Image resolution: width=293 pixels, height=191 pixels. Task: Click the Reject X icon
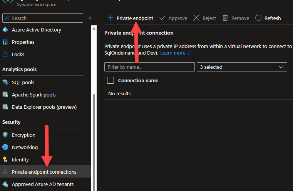tap(196, 18)
